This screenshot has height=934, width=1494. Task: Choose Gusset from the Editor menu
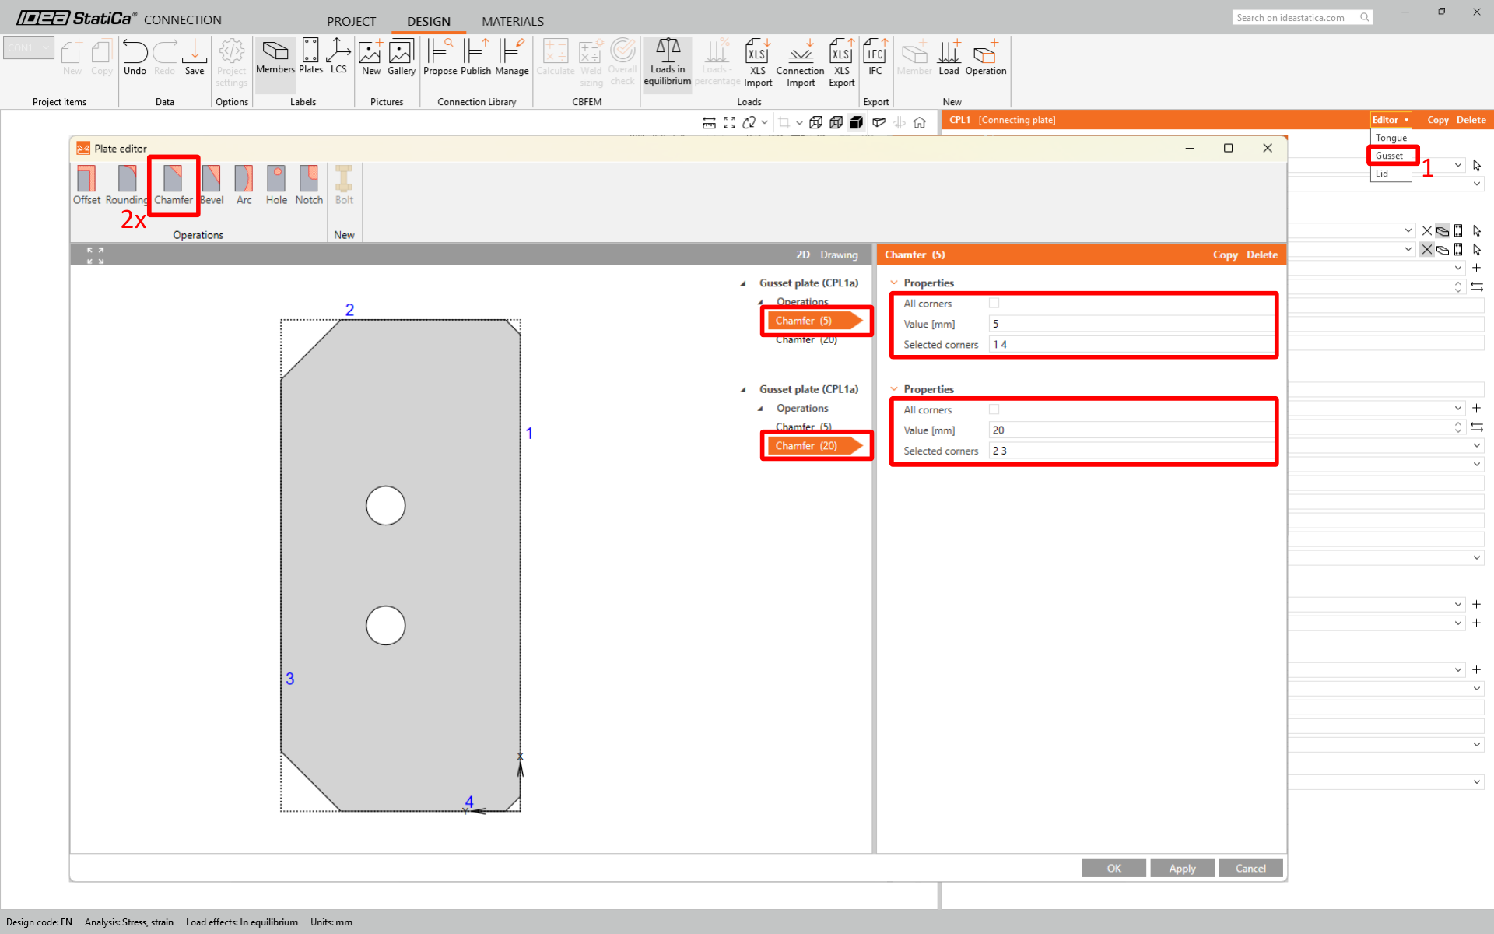1390,156
